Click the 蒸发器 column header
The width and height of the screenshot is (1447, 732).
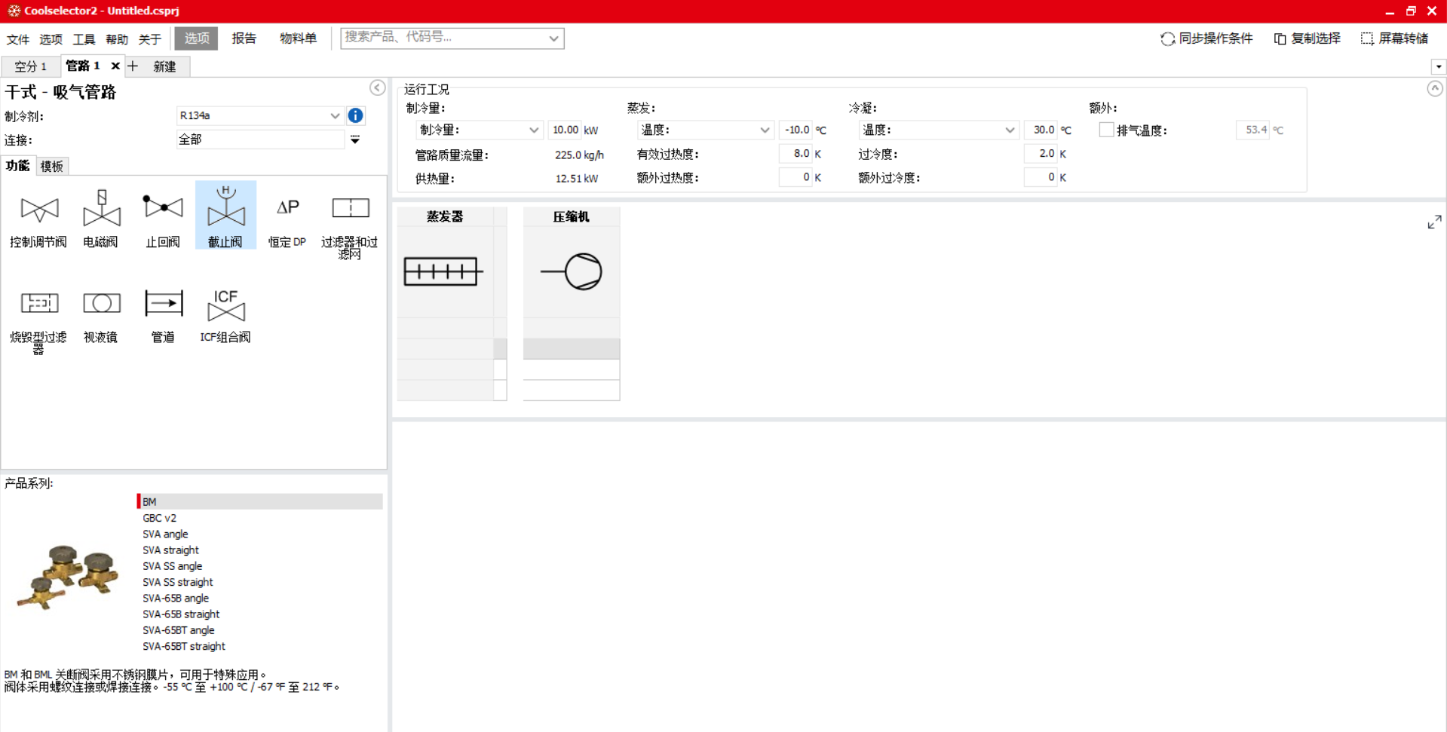click(x=445, y=216)
